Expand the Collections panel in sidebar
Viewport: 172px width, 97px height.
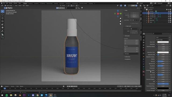127,57
